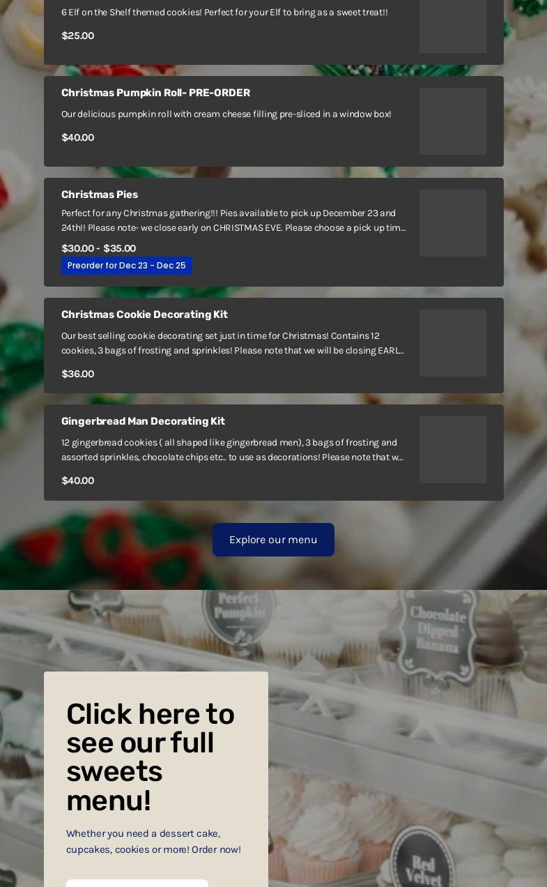Select the Christmas Cookie Decorating Kit title

click(144, 314)
